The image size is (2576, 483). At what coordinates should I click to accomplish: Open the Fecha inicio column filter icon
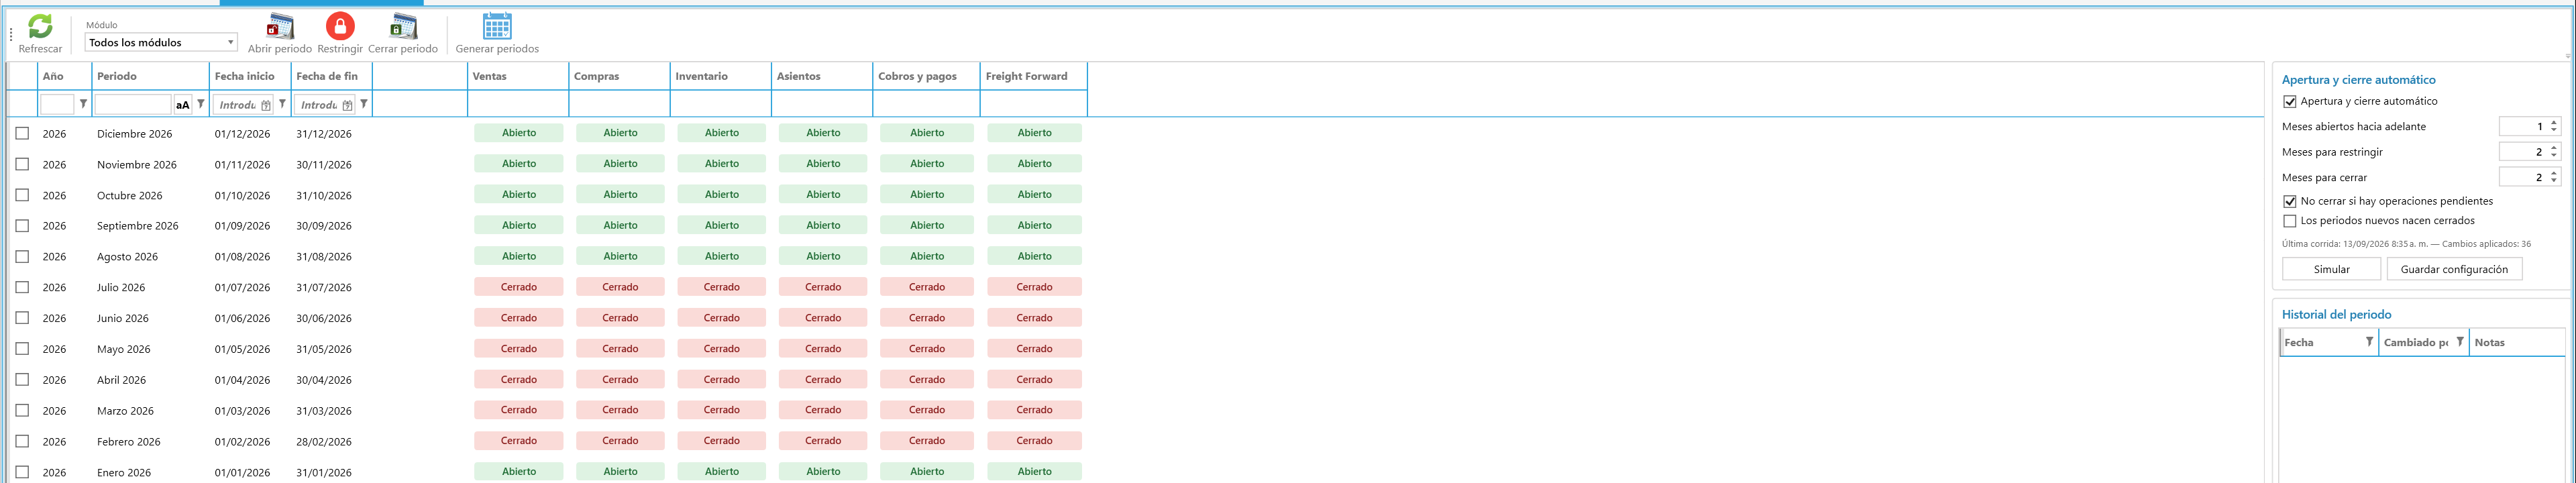click(283, 104)
